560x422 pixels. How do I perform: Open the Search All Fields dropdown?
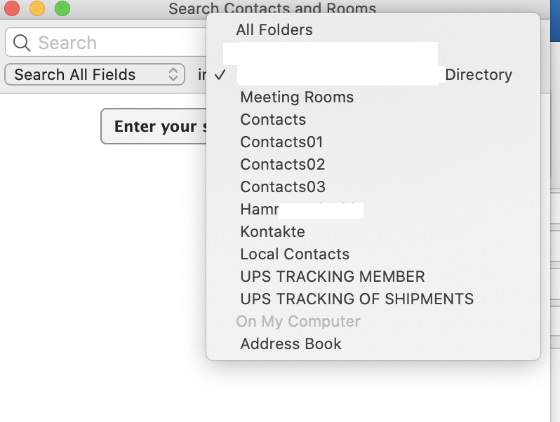(95, 74)
